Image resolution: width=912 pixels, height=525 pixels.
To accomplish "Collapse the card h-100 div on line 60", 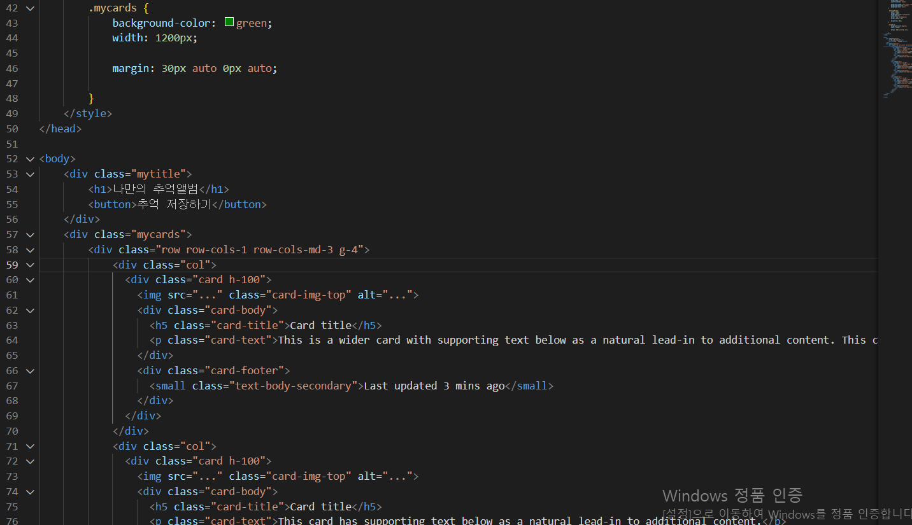I will click(x=30, y=280).
